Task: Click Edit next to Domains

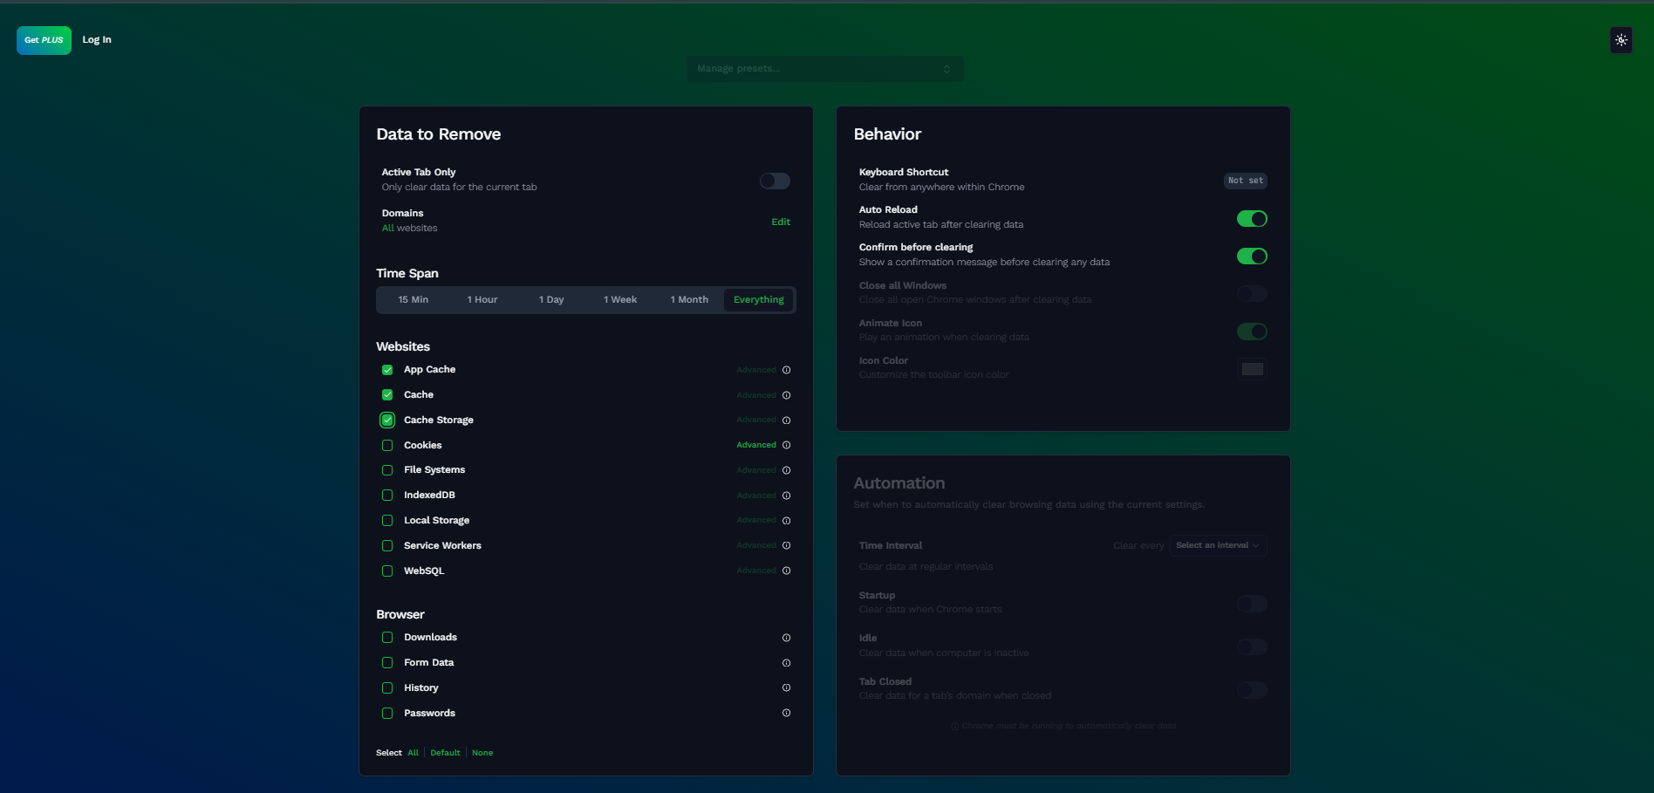Action: click(781, 222)
